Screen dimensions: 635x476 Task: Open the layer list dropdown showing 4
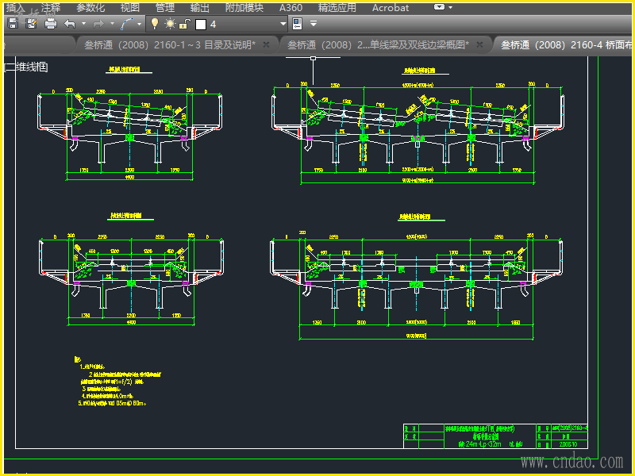[283, 24]
